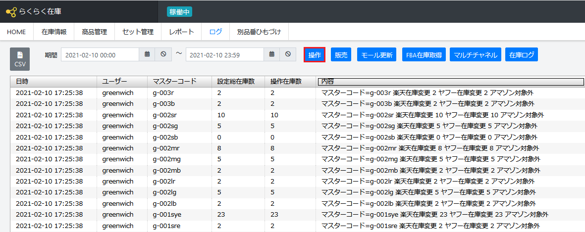585x232 pixels.
Task: Download log via CSV button
Action: (20, 59)
